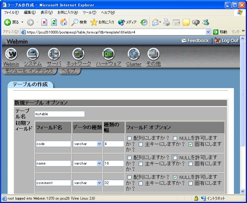The width and height of the screenshot is (247, 203).
Task: Click the Log Out link
Action: pyautogui.click(x=226, y=41)
